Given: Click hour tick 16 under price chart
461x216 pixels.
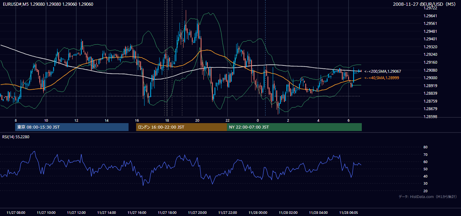Looking at the screenshot, I should click(x=137, y=120).
